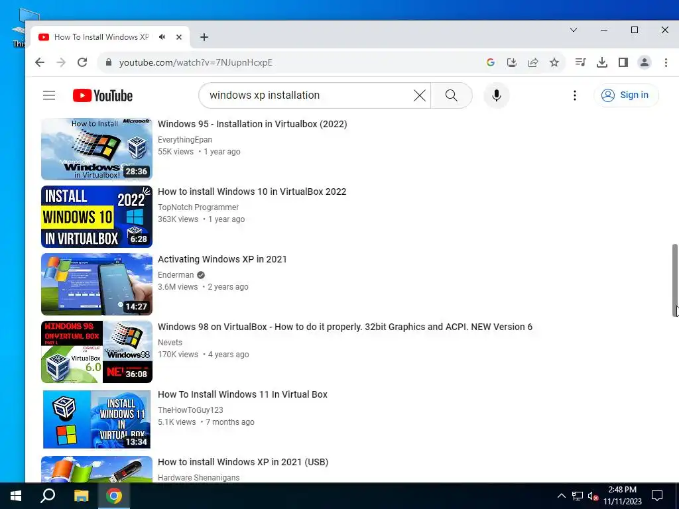
Task: Click the 3.6M views text under Enderman
Action: [x=178, y=287]
